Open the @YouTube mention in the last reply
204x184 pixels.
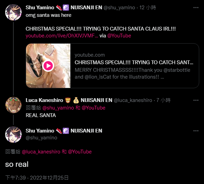[80, 152]
